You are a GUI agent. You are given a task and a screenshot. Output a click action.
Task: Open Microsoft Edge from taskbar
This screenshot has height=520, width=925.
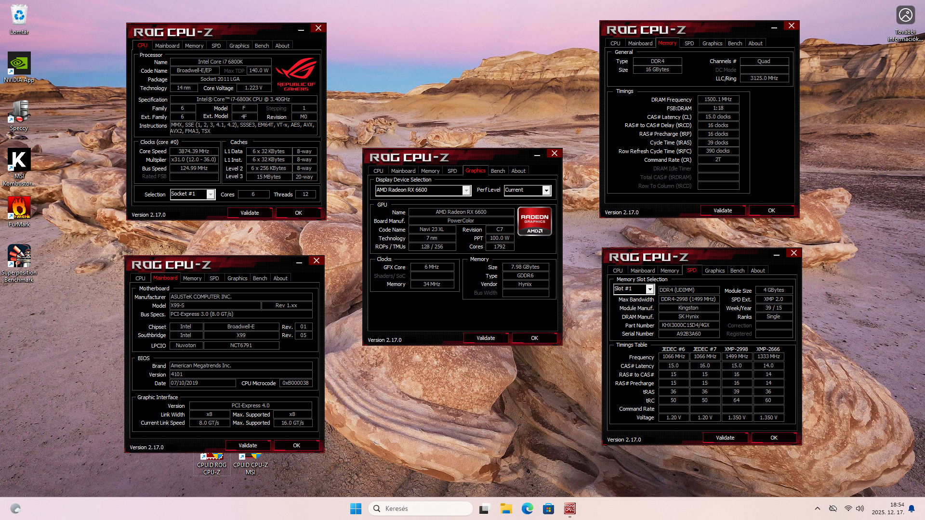527,508
